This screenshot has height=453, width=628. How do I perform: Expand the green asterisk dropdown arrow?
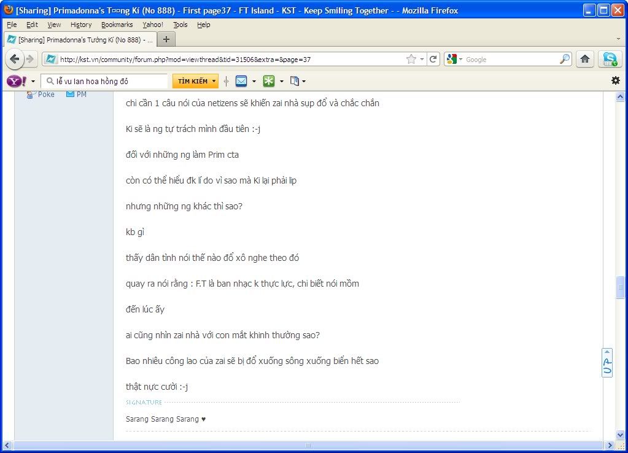[x=282, y=81]
